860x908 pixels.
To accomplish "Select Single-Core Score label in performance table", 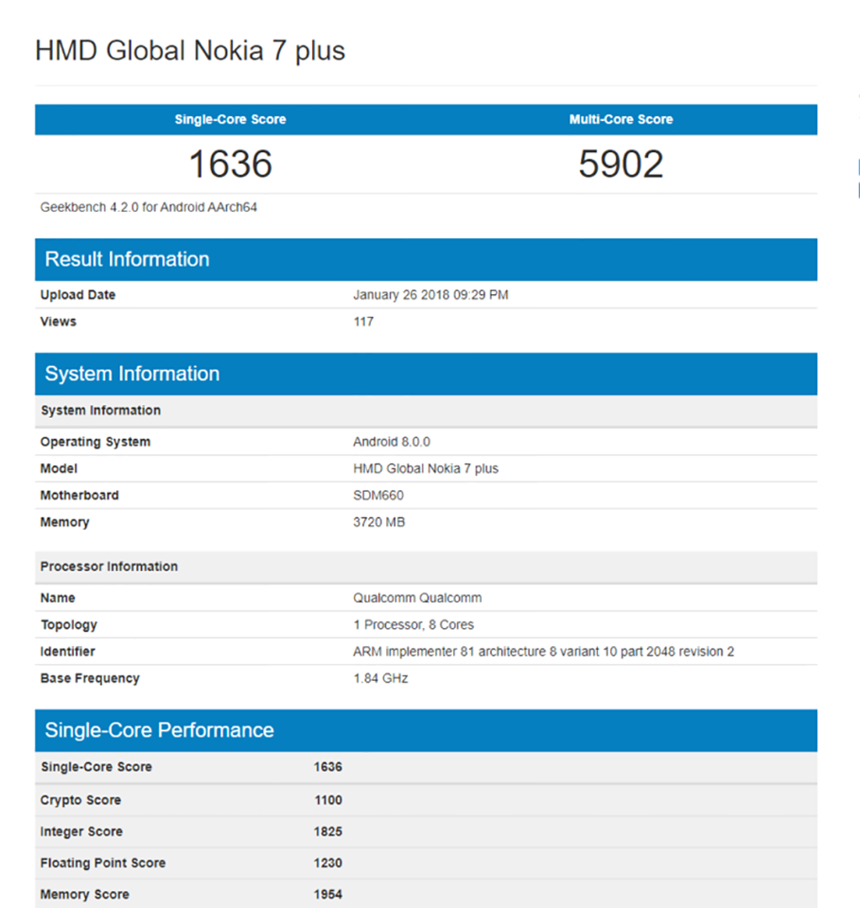I will [x=97, y=767].
